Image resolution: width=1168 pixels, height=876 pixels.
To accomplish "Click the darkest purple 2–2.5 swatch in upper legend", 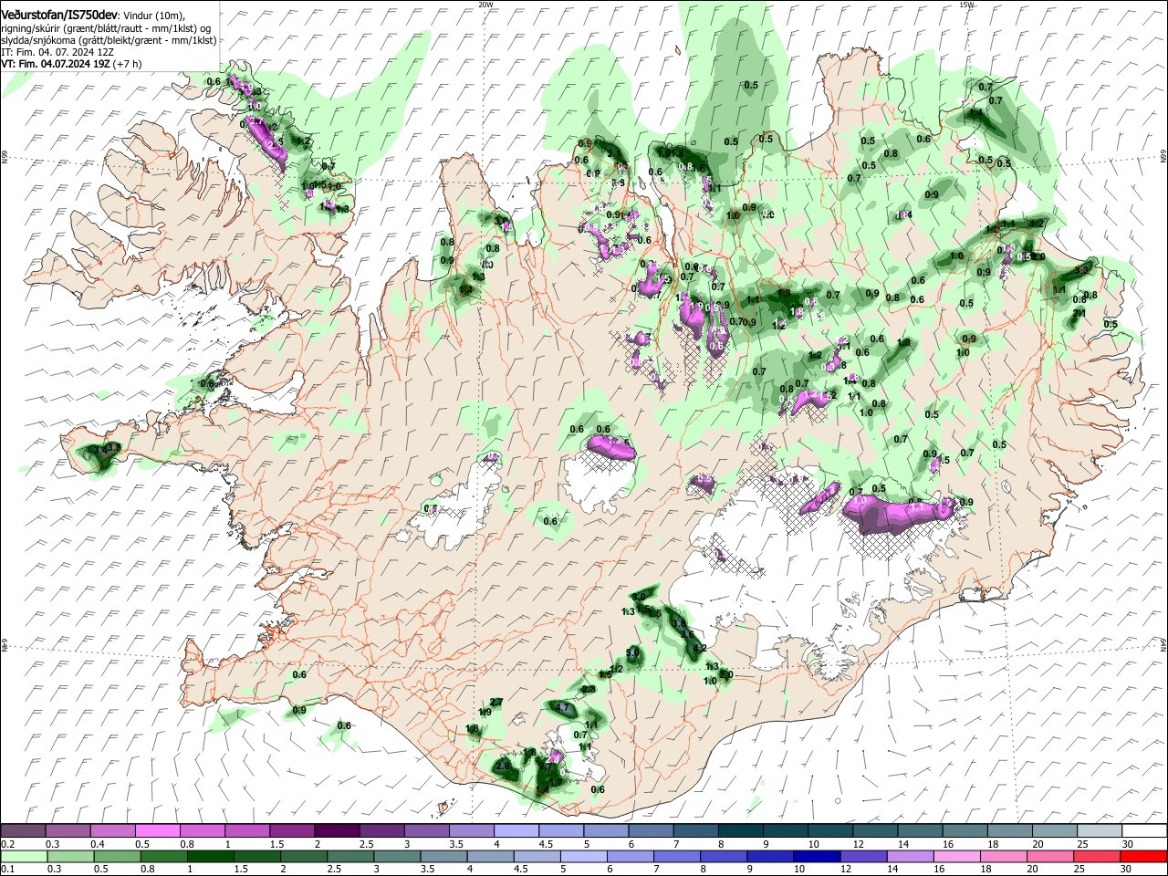I will pos(336,831).
